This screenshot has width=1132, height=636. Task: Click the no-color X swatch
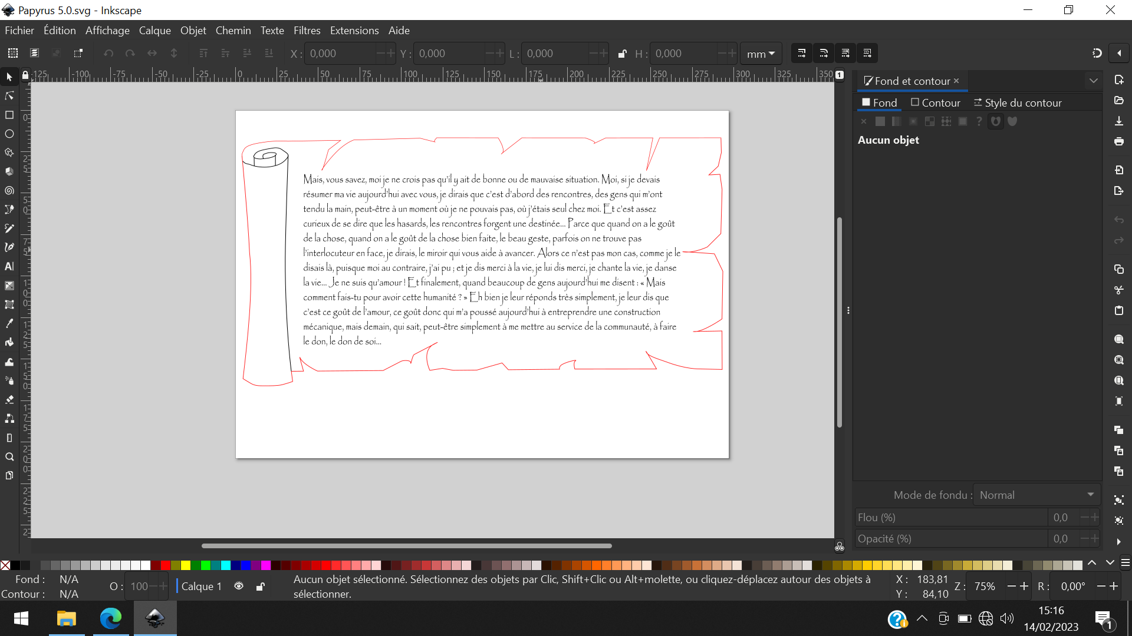pyautogui.click(x=5, y=565)
